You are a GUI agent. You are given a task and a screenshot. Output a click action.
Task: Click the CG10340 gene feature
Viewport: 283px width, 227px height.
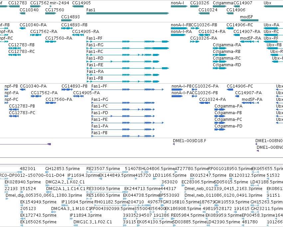tap(22, 13)
